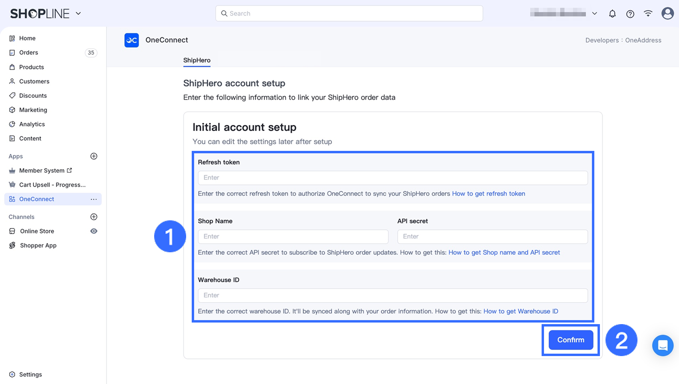Click the notification bell icon
Image resolution: width=679 pixels, height=384 pixels.
tap(612, 14)
